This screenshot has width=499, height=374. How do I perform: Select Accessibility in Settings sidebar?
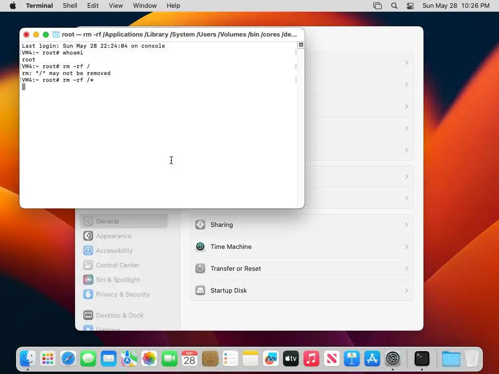(124, 251)
